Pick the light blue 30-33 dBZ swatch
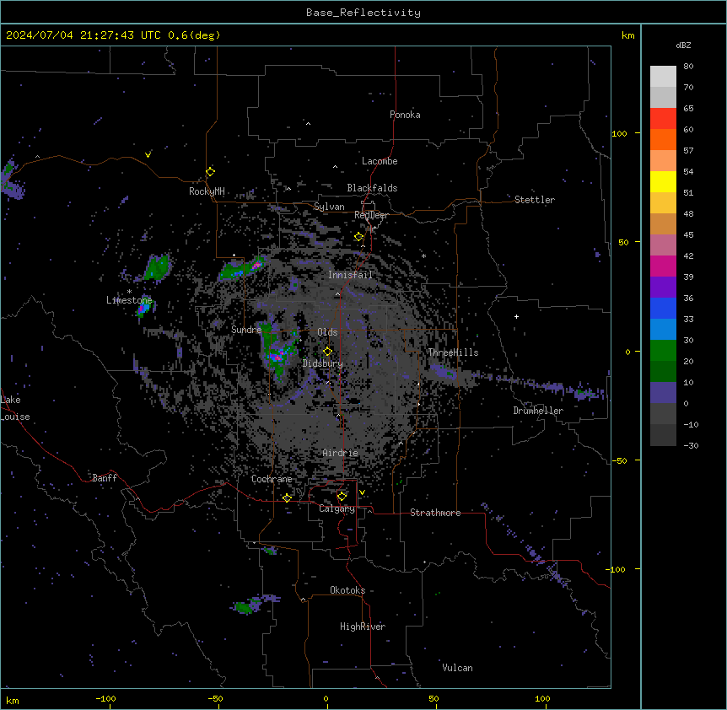This screenshot has width=727, height=710. (x=663, y=329)
